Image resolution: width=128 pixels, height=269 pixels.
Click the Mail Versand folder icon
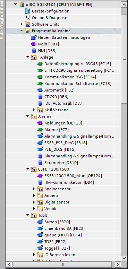coord(40,110)
